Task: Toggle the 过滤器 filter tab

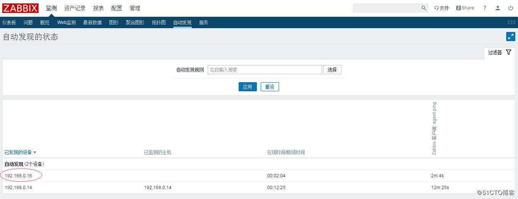Action: [x=500, y=53]
